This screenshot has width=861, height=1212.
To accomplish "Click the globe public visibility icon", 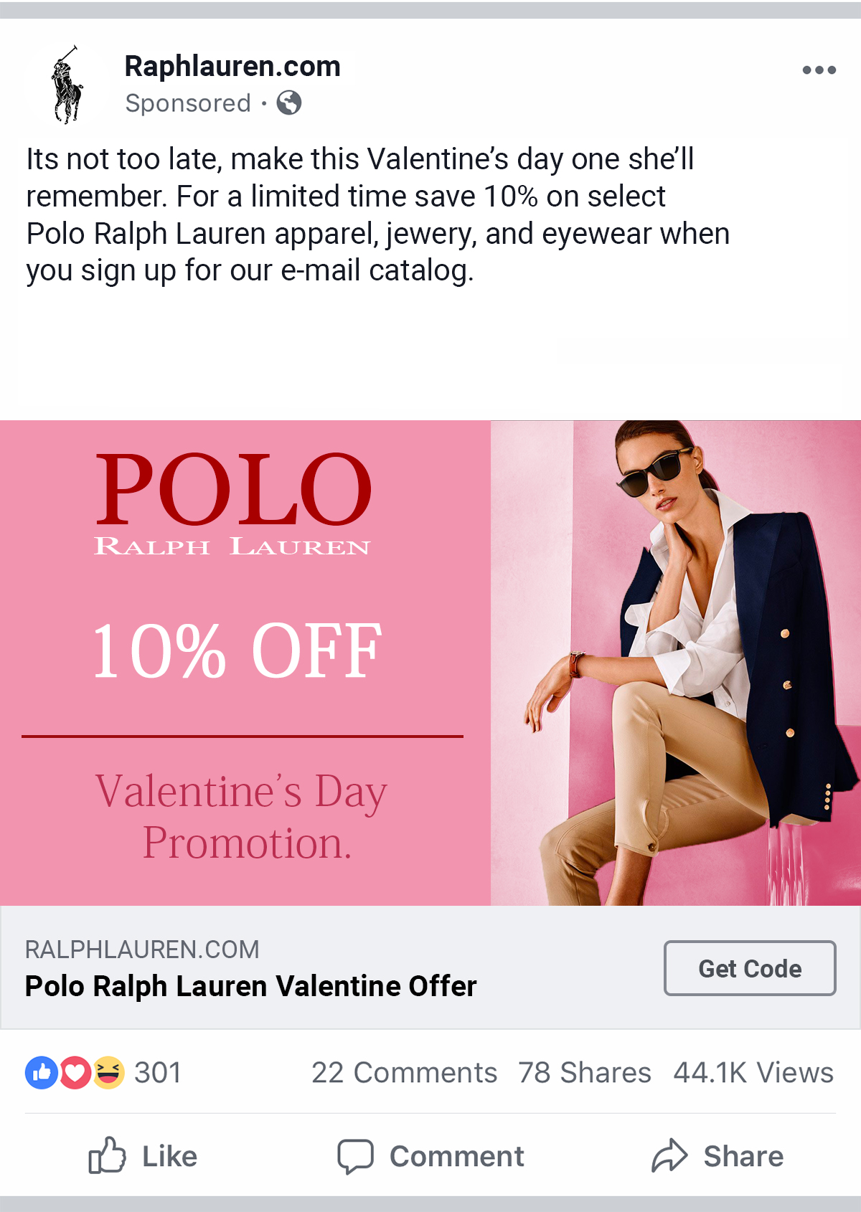I will pos(289,103).
